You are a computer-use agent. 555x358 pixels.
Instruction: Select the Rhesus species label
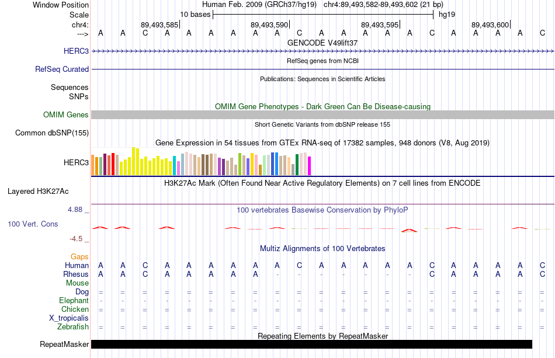(76, 274)
